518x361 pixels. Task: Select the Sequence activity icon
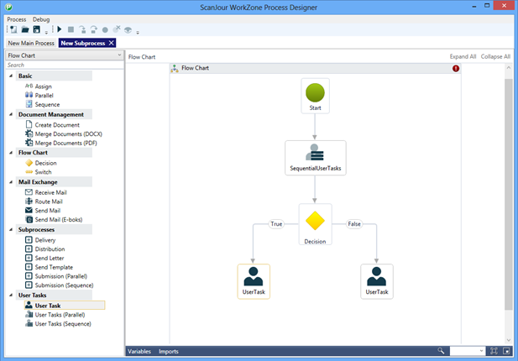point(29,104)
